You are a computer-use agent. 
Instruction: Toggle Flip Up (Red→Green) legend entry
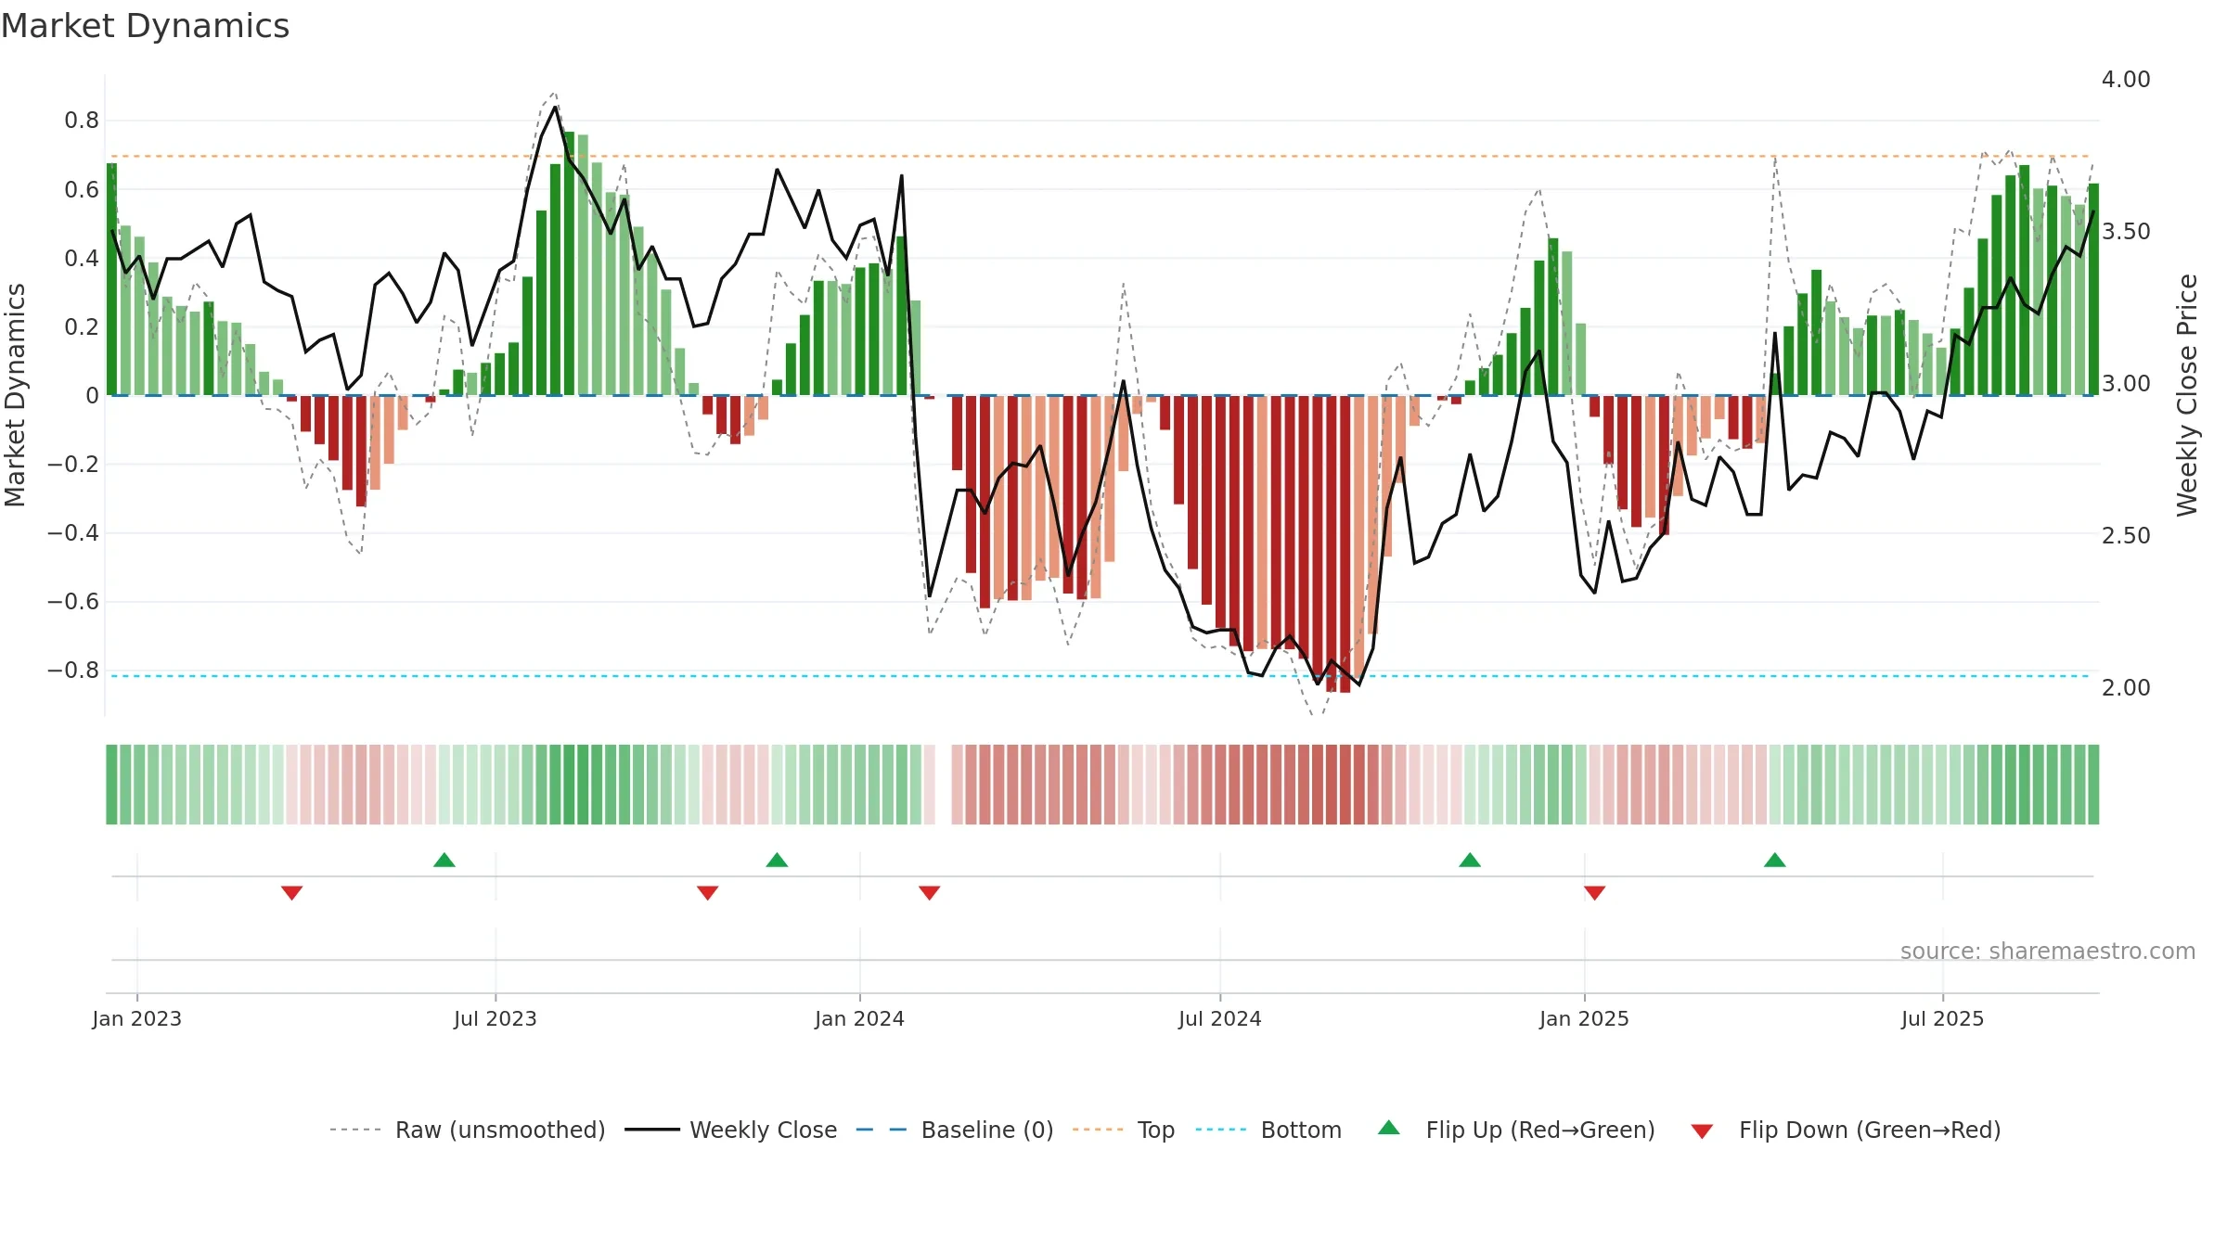[x=1516, y=1130]
